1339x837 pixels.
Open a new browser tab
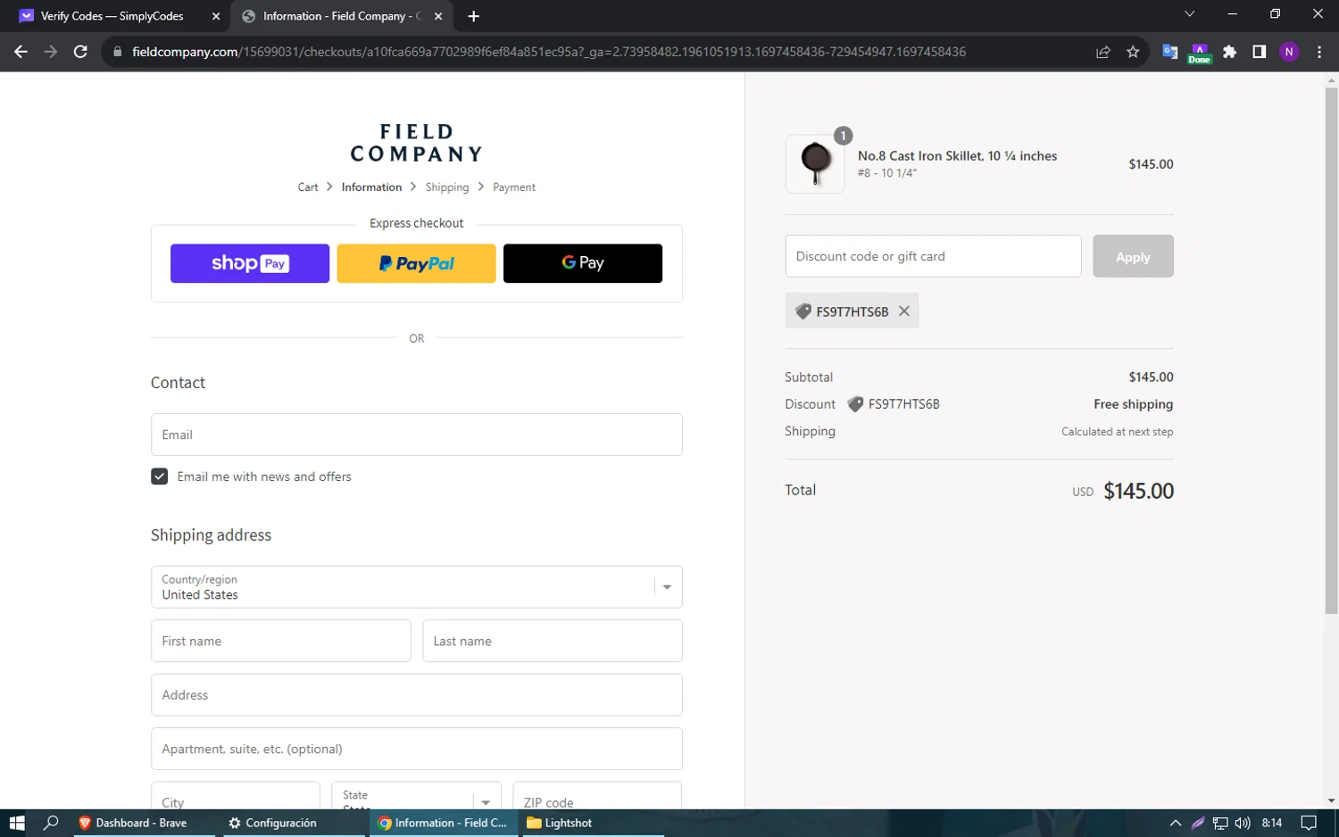[x=473, y=16]
